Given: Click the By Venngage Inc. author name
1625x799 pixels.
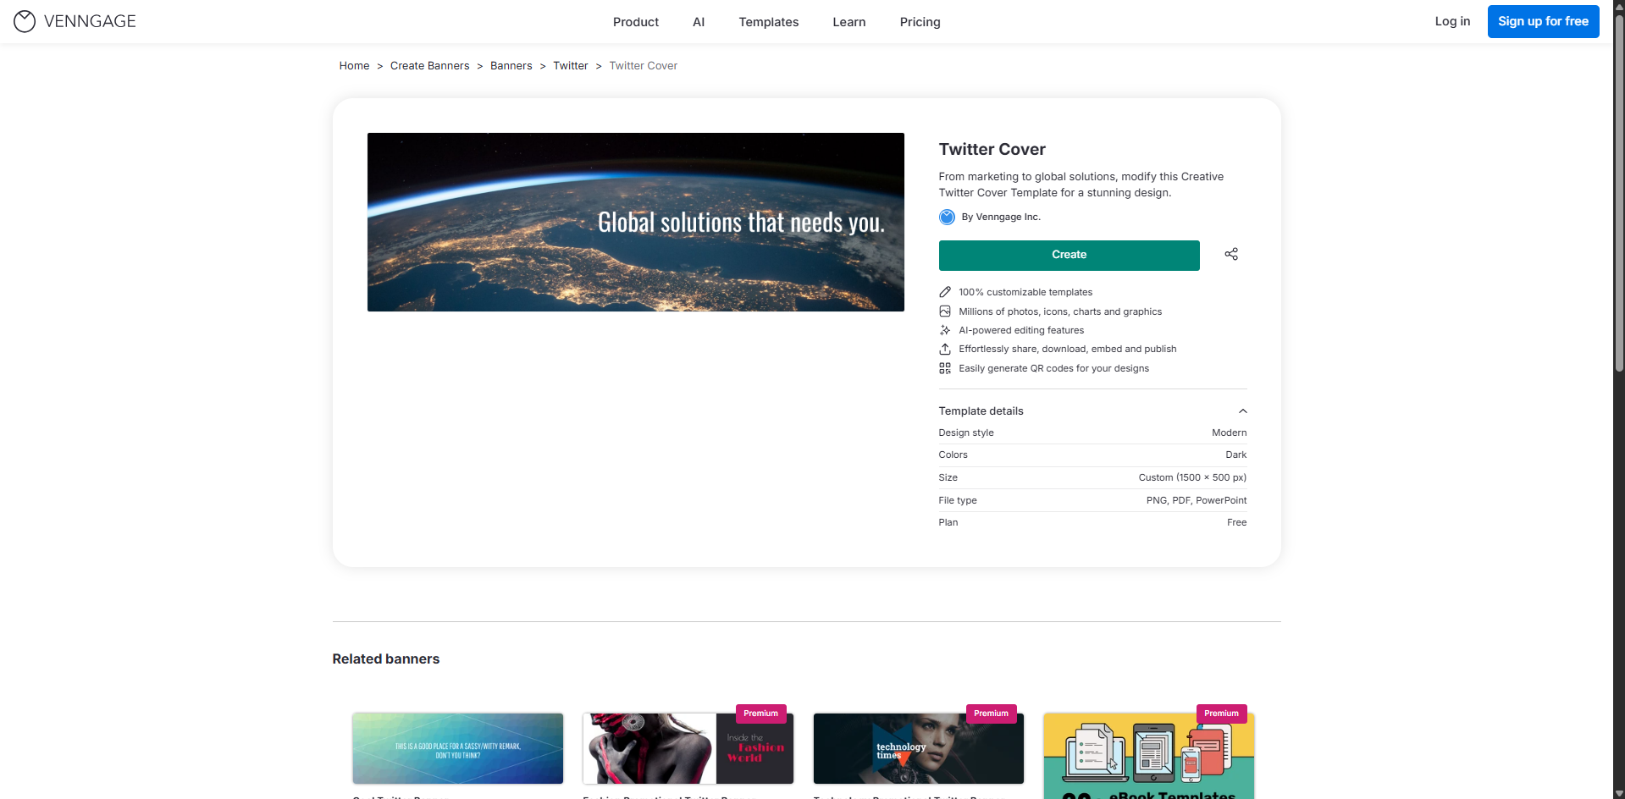Looking at the screenshot, I should pos(1001,217).
